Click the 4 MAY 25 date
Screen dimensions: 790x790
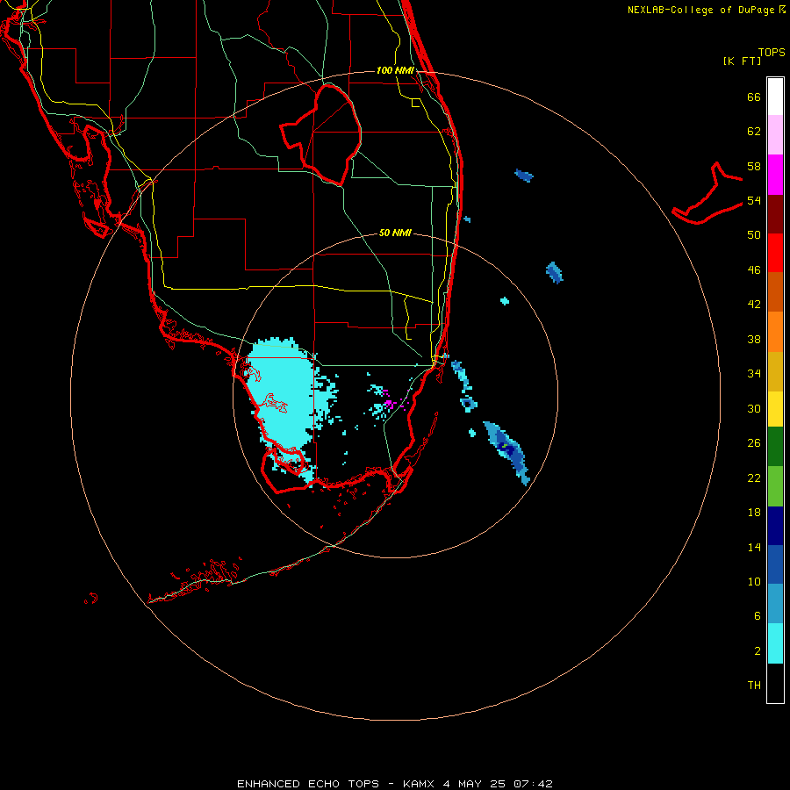(474, 784)
